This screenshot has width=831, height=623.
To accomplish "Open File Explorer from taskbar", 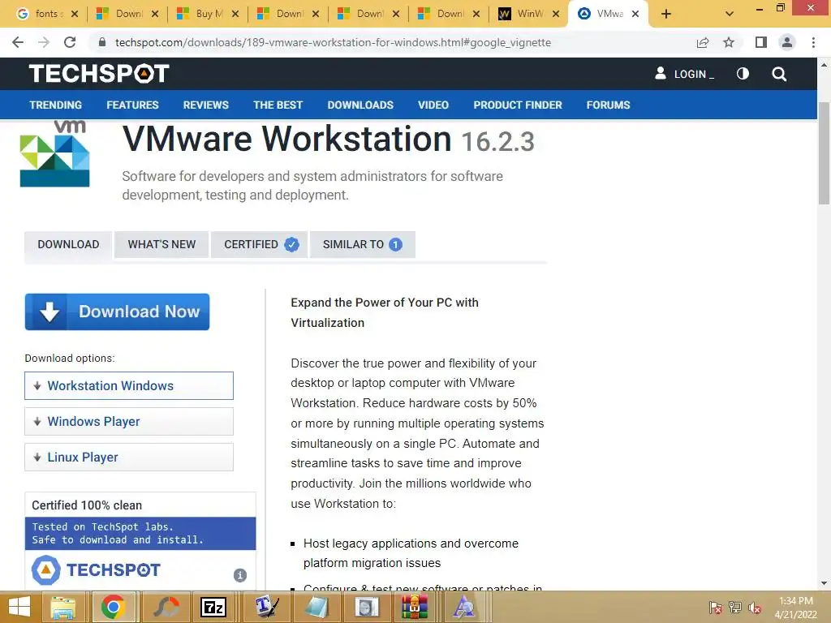I will pos(62,607).
